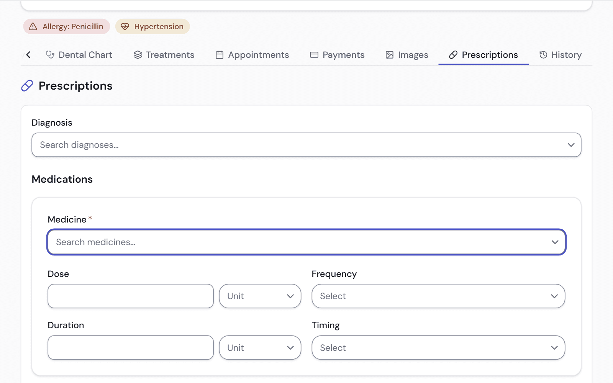Click the Medicine field label
This screenshot has height=383, width=613.
click(x=67, y=219)
